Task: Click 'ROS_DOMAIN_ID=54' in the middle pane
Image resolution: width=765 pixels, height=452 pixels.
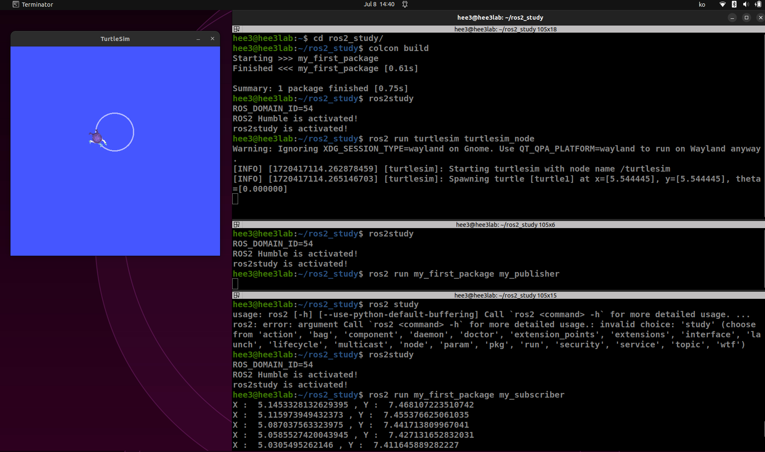Action: click(273, 244)
